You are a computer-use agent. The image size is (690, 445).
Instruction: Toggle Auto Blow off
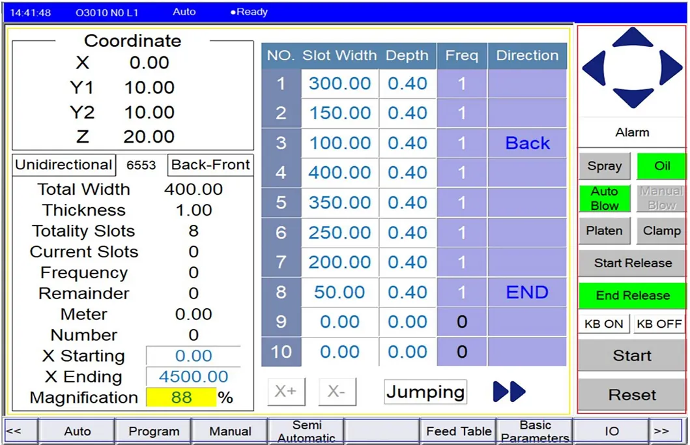pos(604,197)
